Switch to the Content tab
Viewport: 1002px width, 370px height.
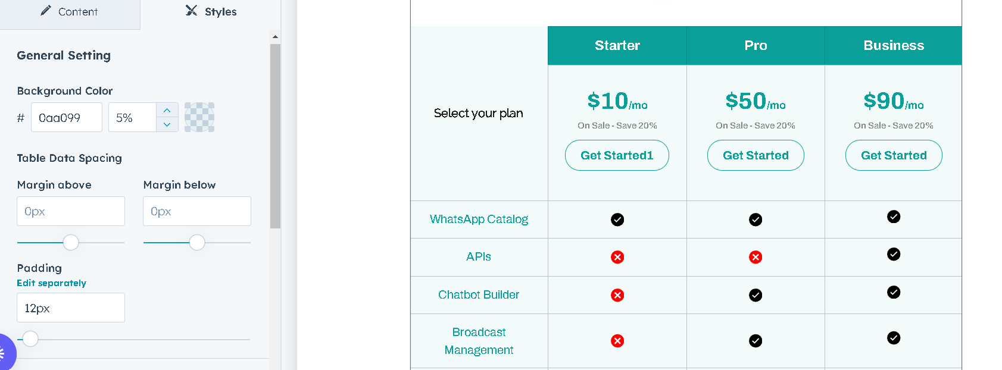pyautogui.click(x=70, y=12)
